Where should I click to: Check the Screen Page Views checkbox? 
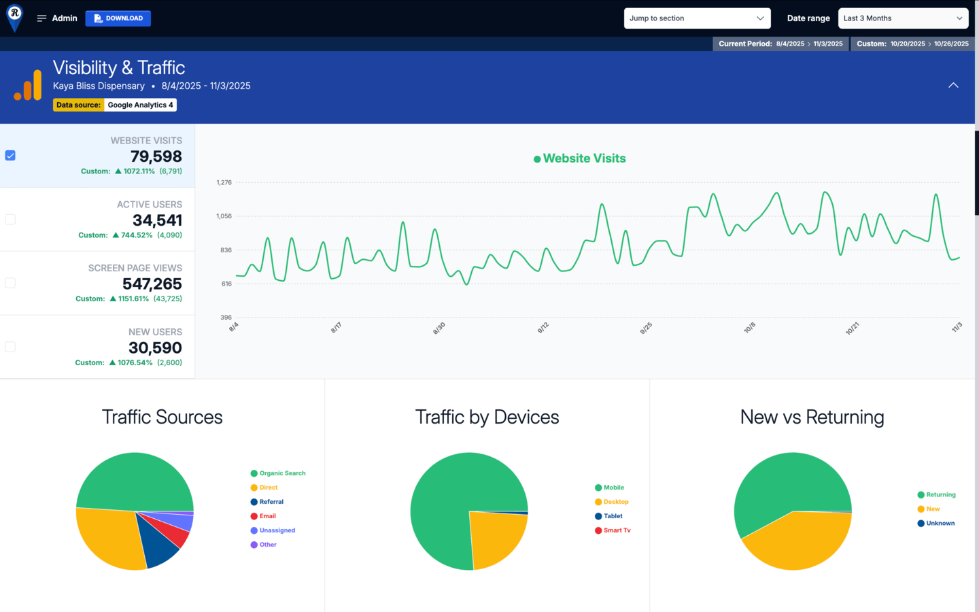pos(10,283)
